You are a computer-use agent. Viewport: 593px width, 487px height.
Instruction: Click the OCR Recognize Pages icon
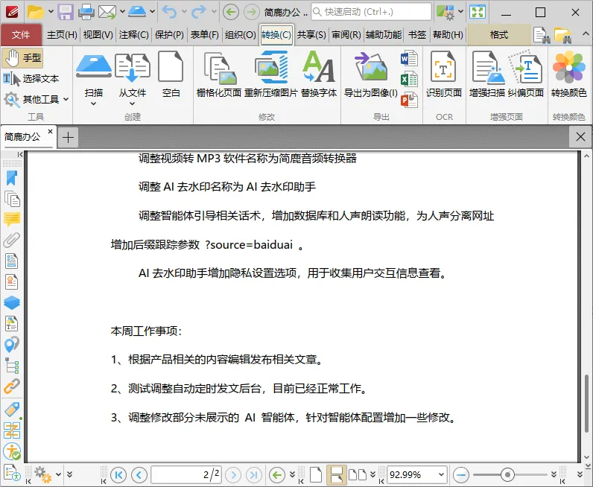(x=443, y=74)
